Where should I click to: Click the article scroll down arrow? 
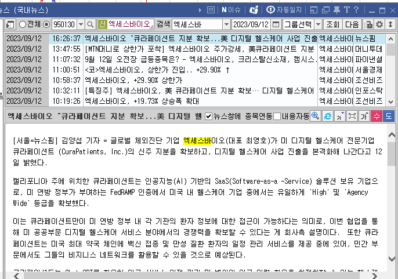tap(392, 259)
